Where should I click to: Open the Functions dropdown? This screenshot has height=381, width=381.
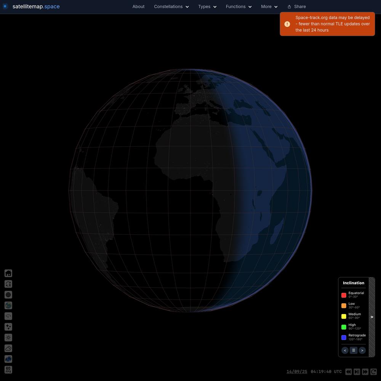[x=239, y=6]
